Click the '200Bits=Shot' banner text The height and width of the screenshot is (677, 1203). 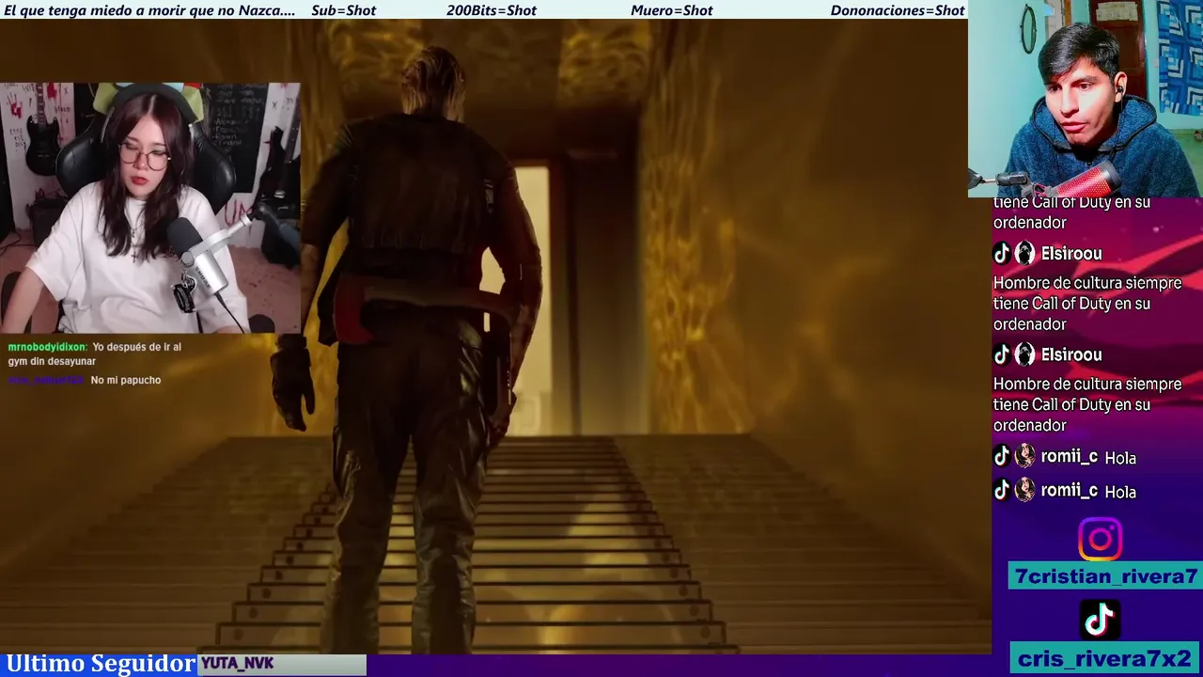point(492,10)
